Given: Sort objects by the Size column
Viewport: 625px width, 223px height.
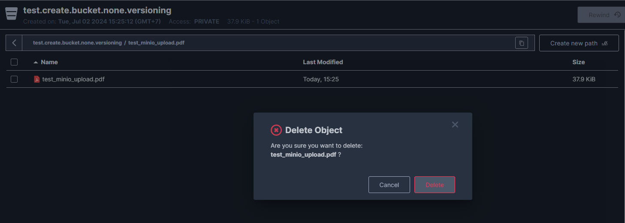Looking at the screenshot, I should tap(578, 62).
